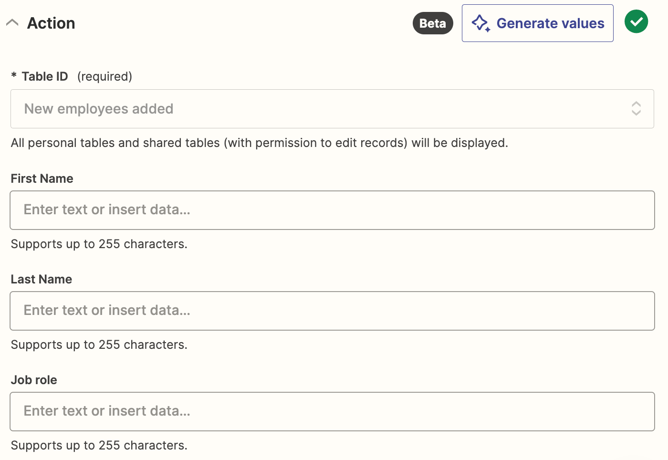Click the character limit hint under First Name
Viewport: 668px width, 460px height.
coord(99,244)
